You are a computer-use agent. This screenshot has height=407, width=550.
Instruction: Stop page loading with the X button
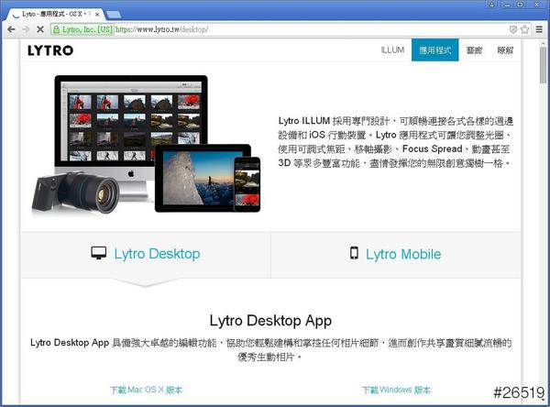[x=40, y=29]
